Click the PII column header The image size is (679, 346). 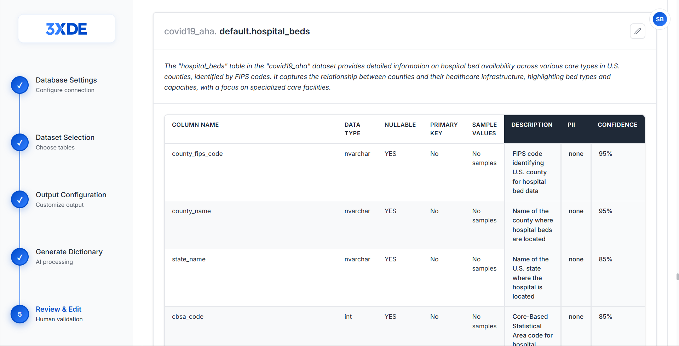[571, 125]
